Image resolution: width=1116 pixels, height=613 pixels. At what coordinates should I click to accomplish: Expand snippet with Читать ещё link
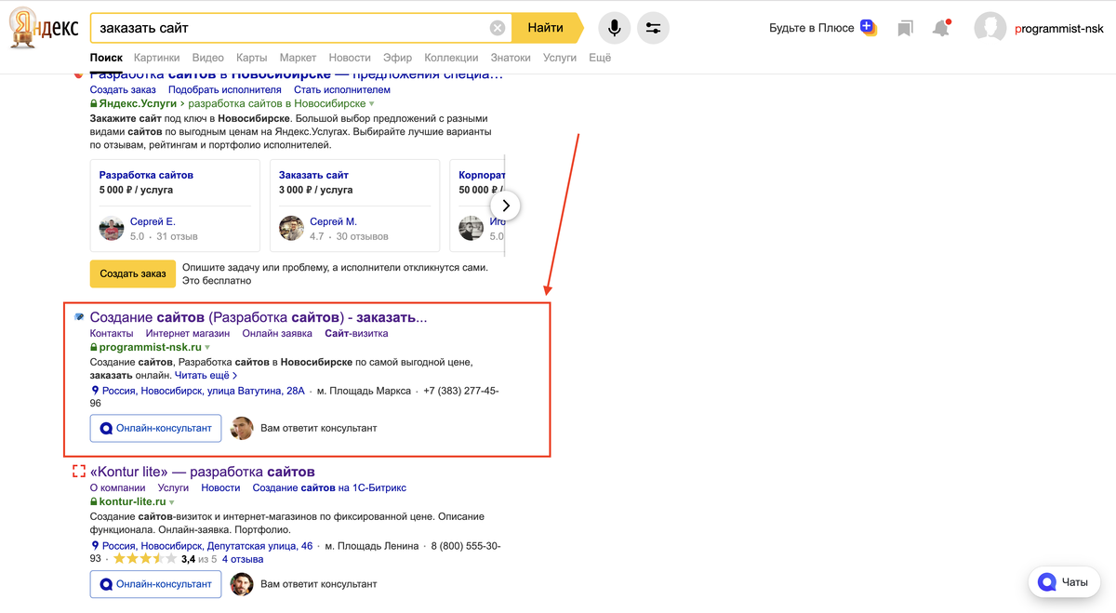(x=206, y=375)
